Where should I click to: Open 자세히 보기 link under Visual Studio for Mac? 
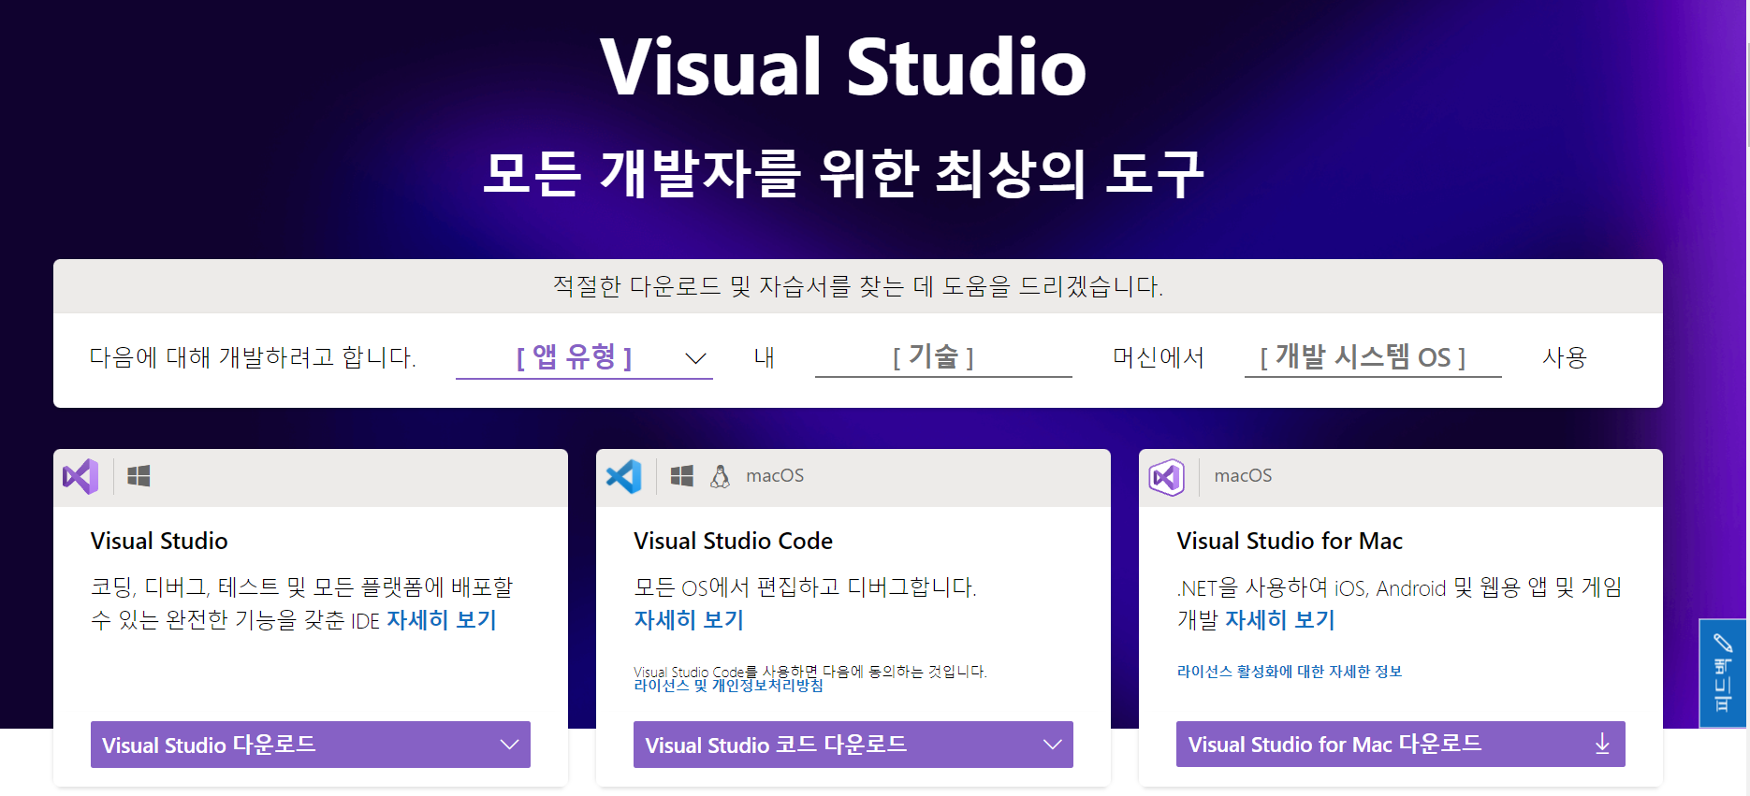point(1279,620)
